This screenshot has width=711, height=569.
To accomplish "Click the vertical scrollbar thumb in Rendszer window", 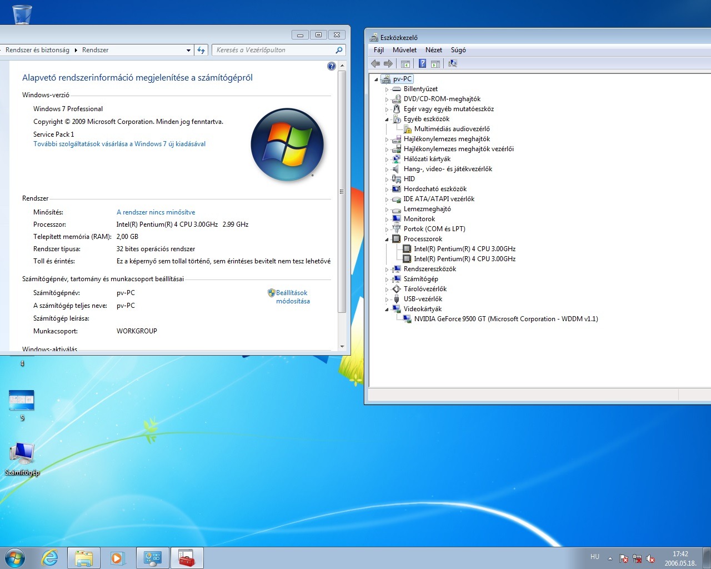I will tap(342, 192).
